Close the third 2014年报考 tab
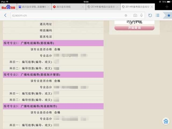Screen dimensions: 172x129 point(117,7)
